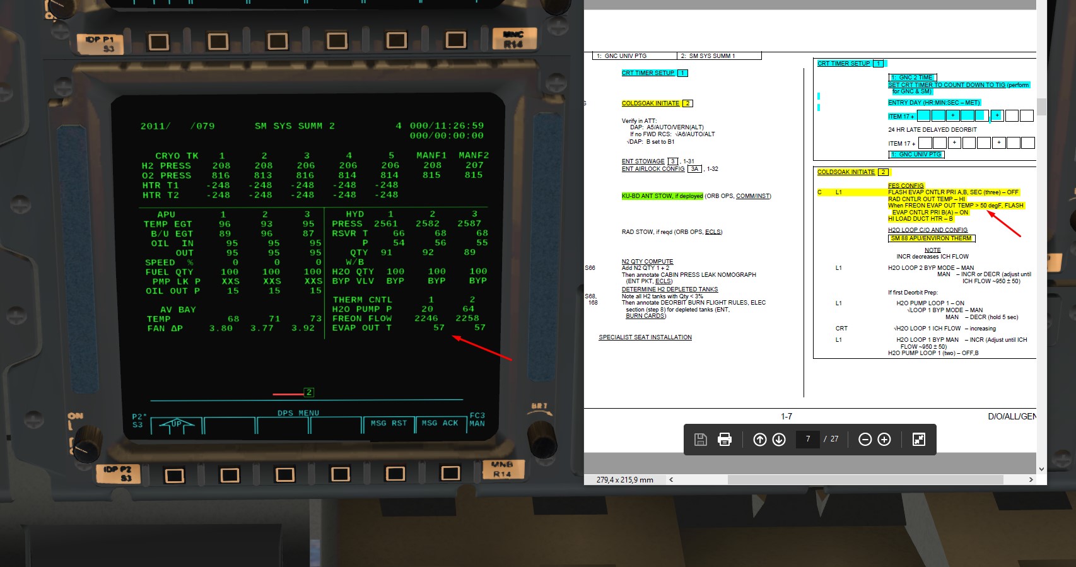Click the SPECIALIST SEAT INSTALLATION link
1076x567 pixels.
click(x=645, y=337)
